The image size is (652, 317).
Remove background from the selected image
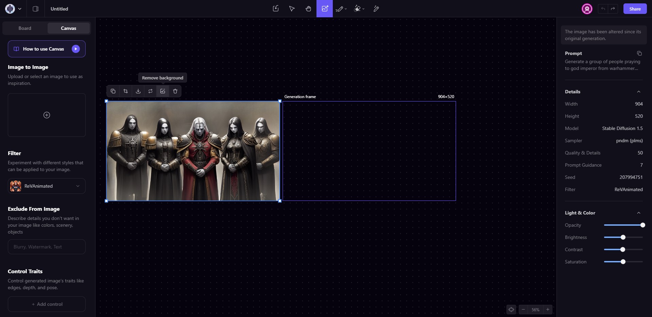[163, 91]
